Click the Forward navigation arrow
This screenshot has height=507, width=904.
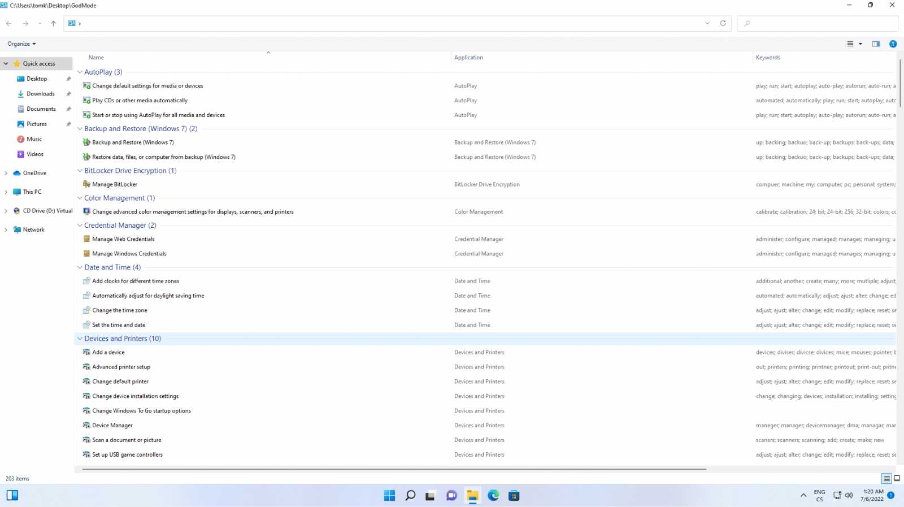pos(25,23)
